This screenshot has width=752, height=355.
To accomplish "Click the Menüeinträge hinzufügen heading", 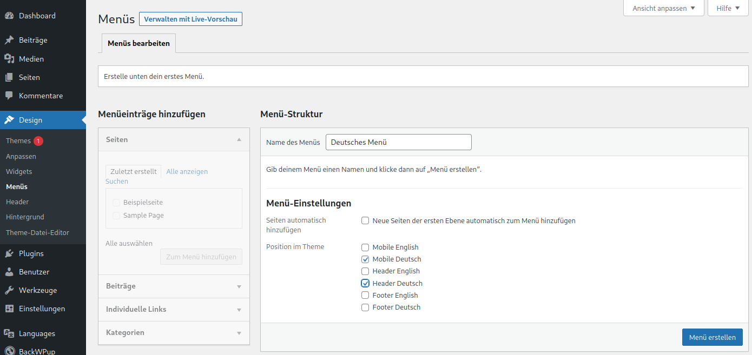I will pyautogui.click(x=151, y=114).
